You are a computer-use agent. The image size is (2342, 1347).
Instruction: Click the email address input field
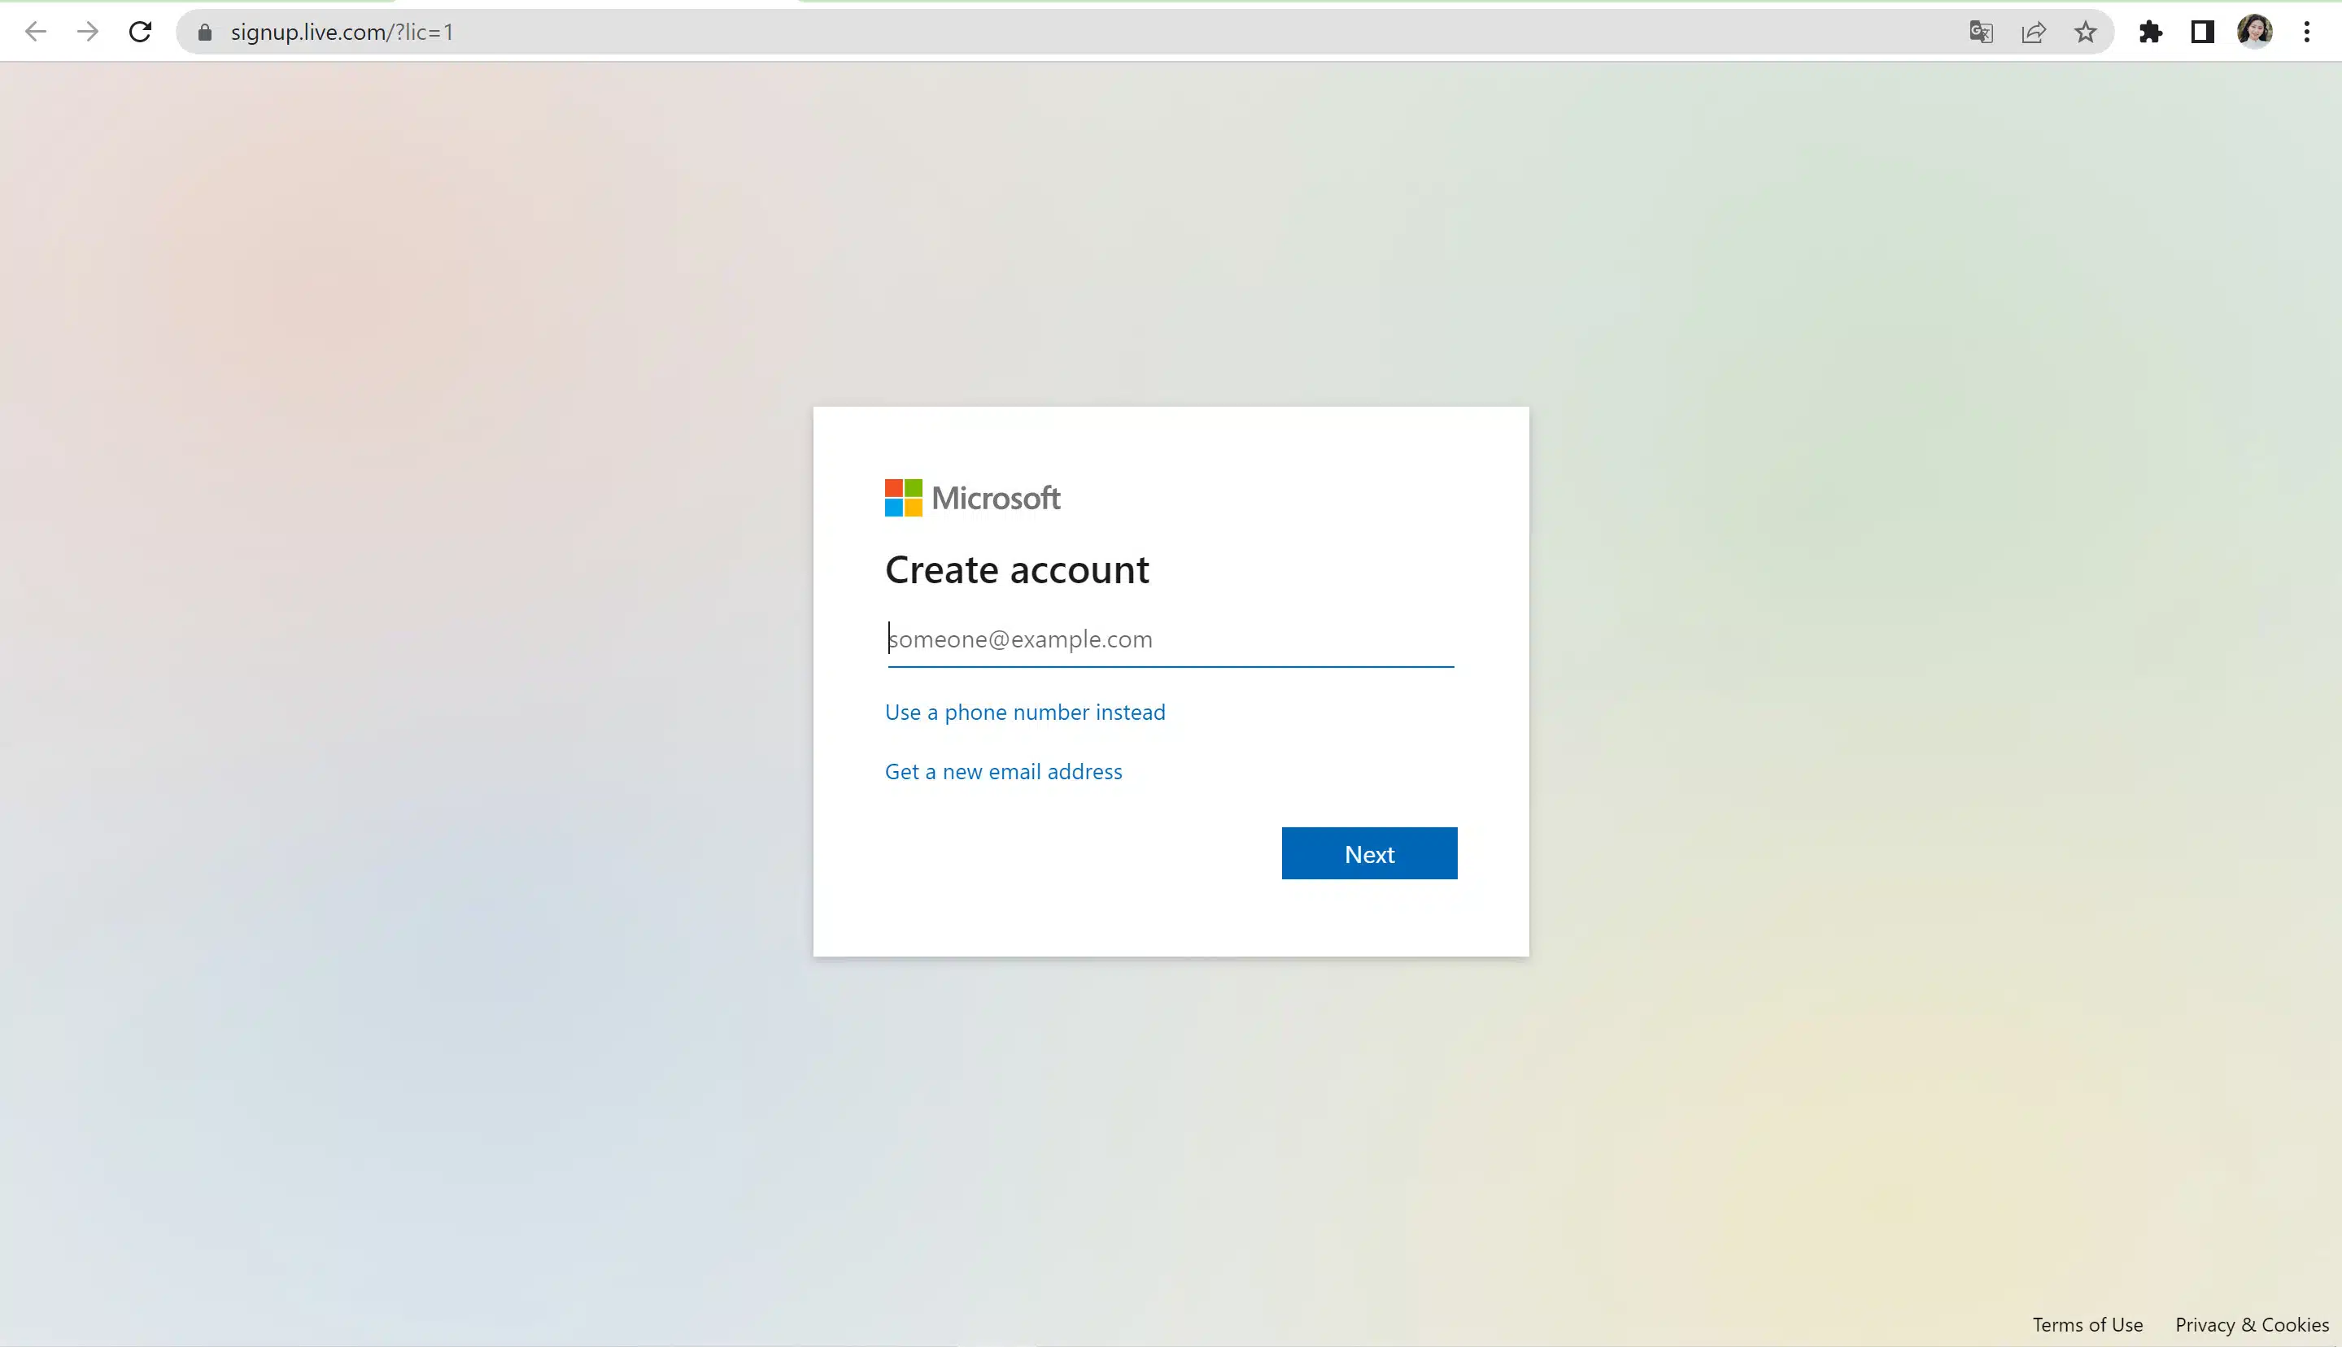1170,639
